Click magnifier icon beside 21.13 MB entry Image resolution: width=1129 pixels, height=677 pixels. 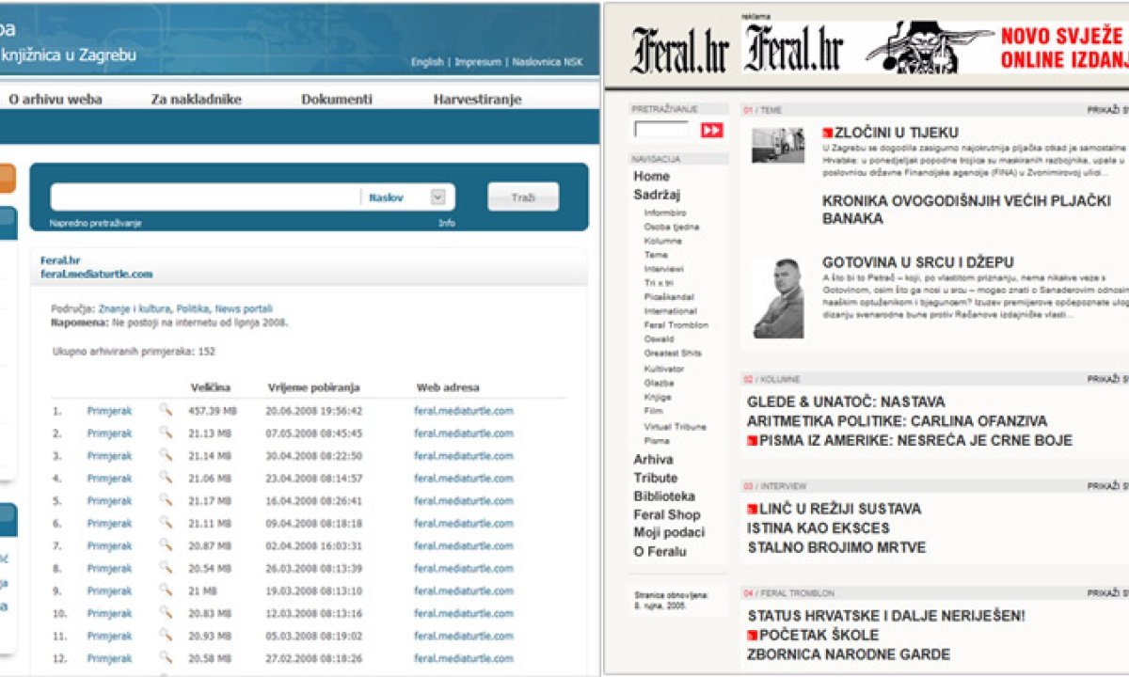click(x=166, y=433)
